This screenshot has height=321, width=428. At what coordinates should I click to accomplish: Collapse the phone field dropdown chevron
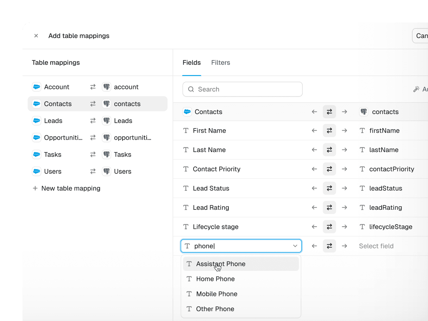click(295, 246)
